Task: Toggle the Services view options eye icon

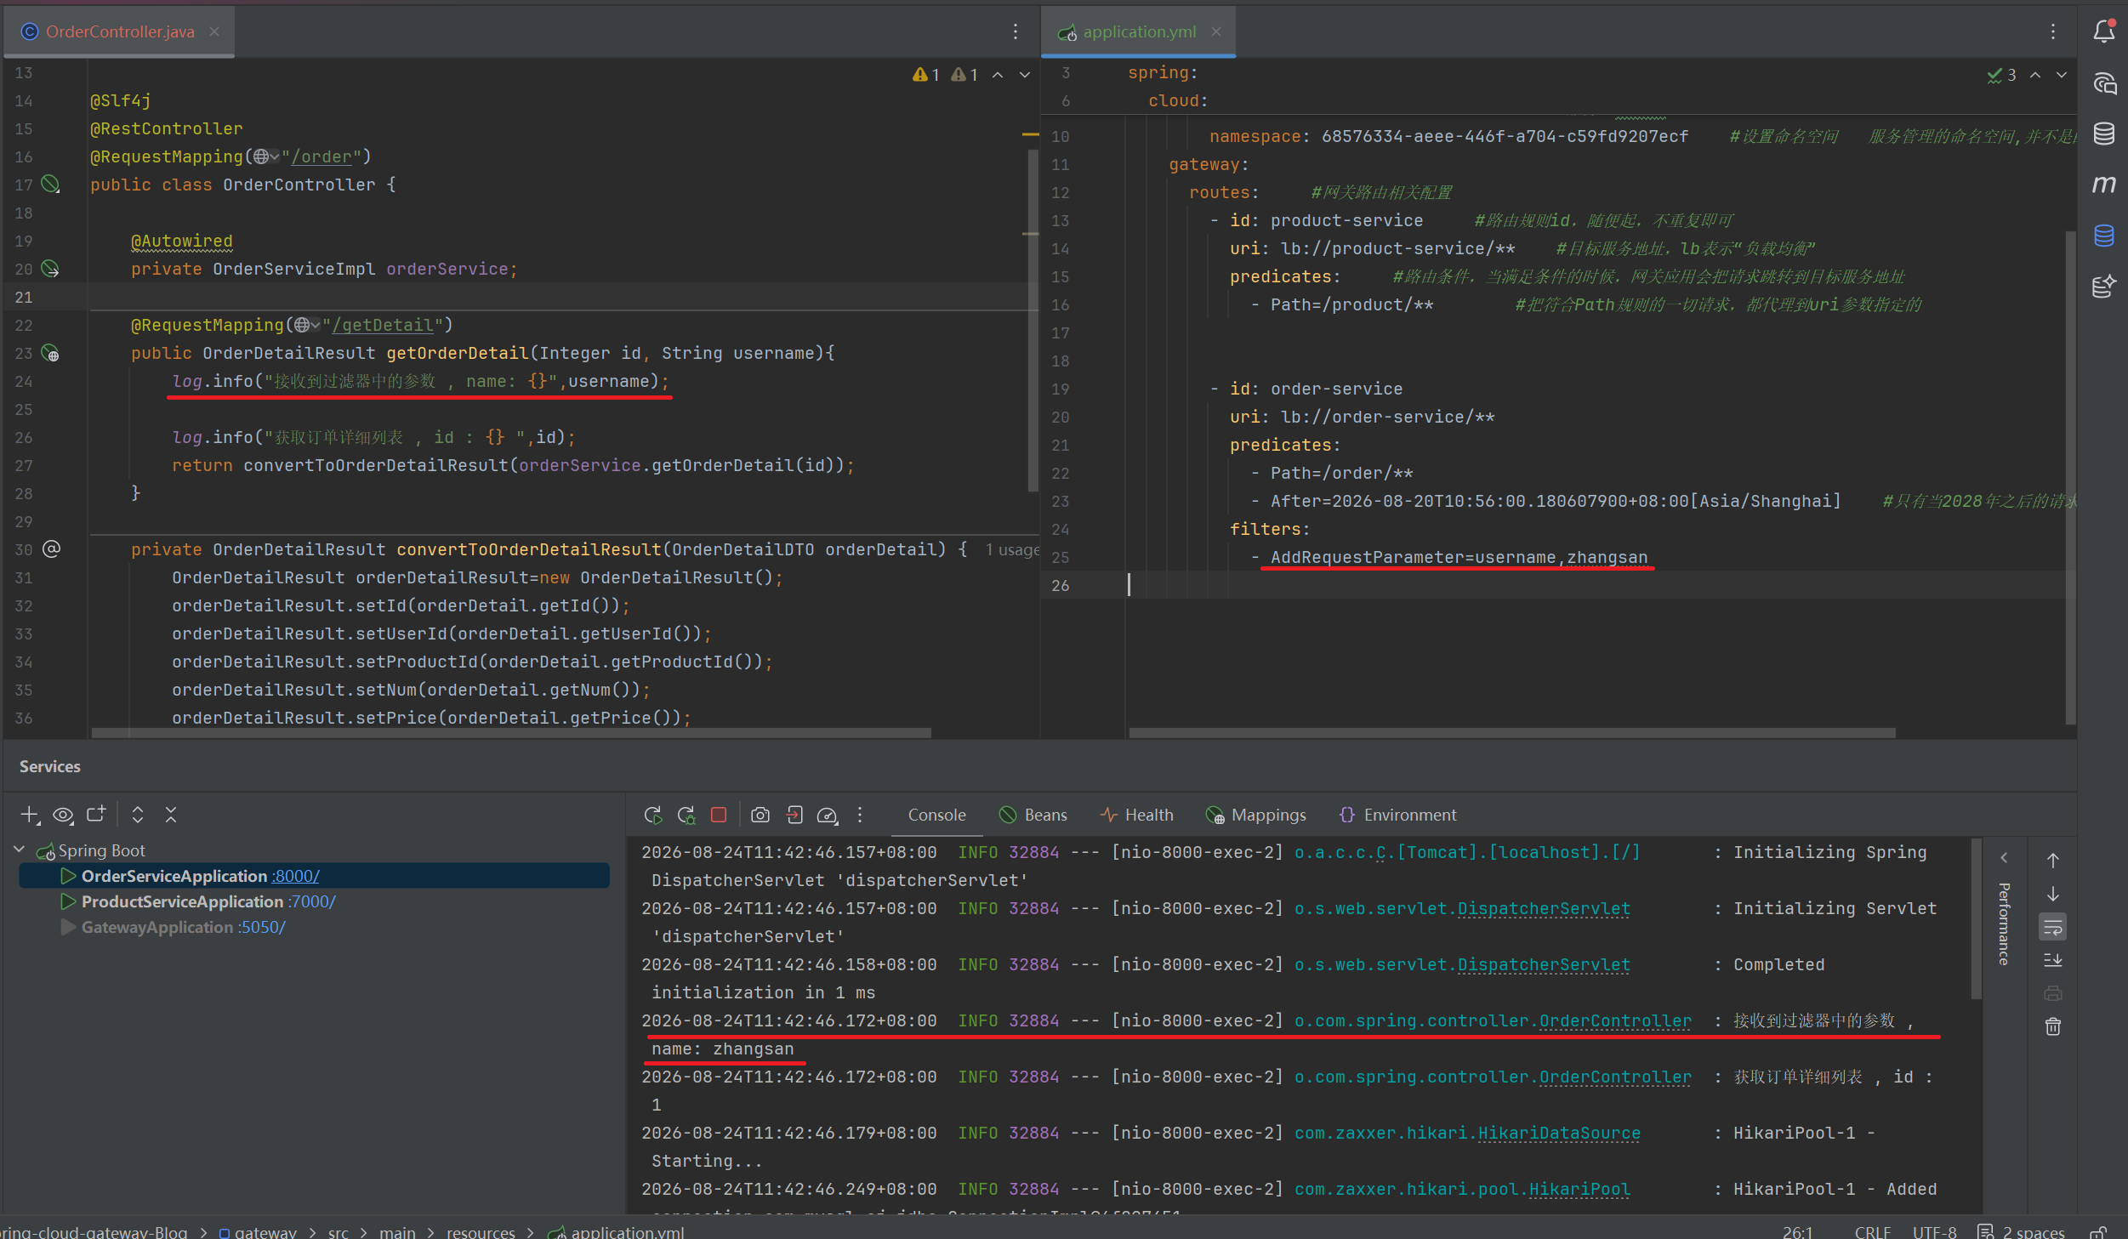Action: tap(63, 815)
